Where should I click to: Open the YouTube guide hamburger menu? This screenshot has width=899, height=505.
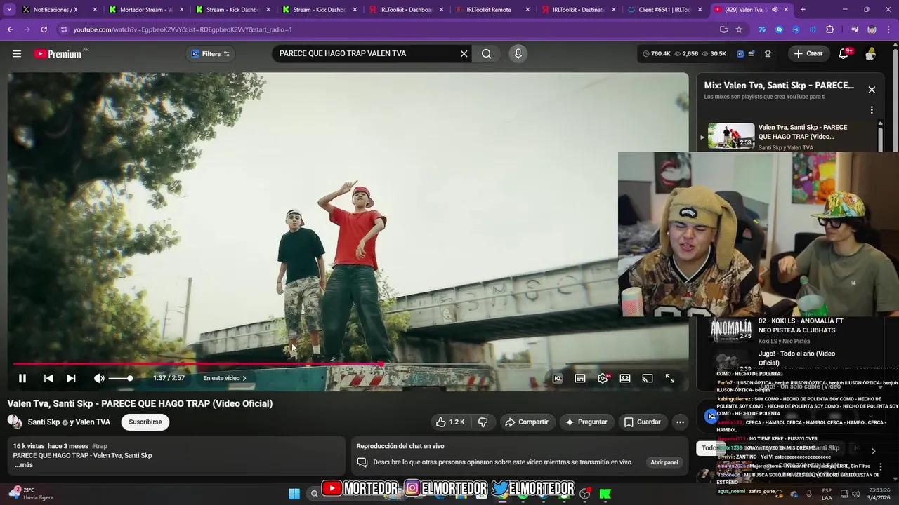pos(17,53)
